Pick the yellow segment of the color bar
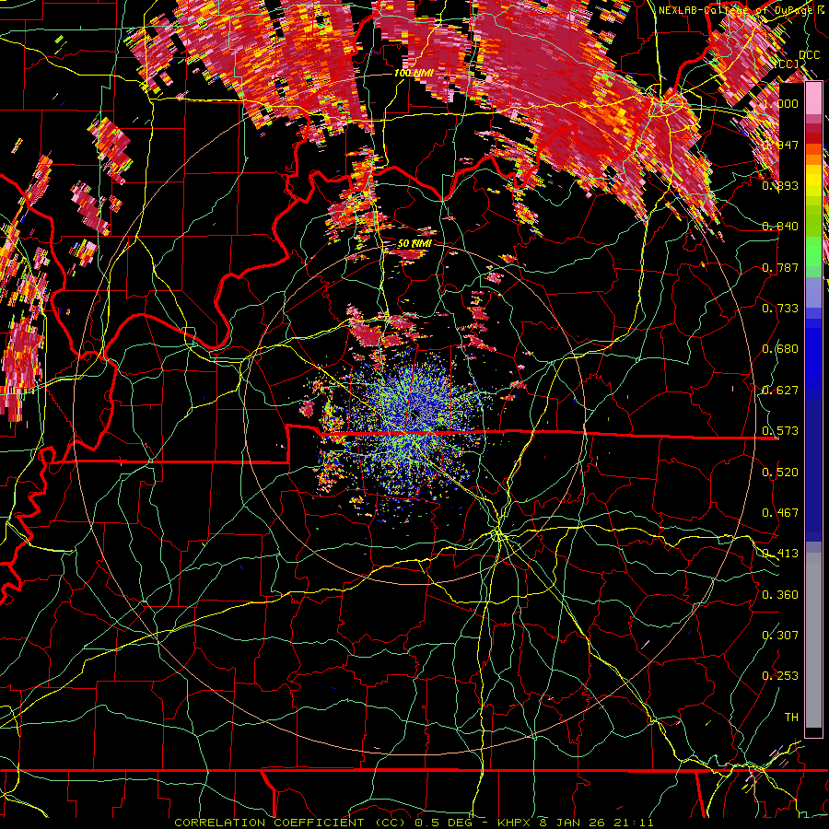Screen dimensions: 829x829 (x=813, y=181)
